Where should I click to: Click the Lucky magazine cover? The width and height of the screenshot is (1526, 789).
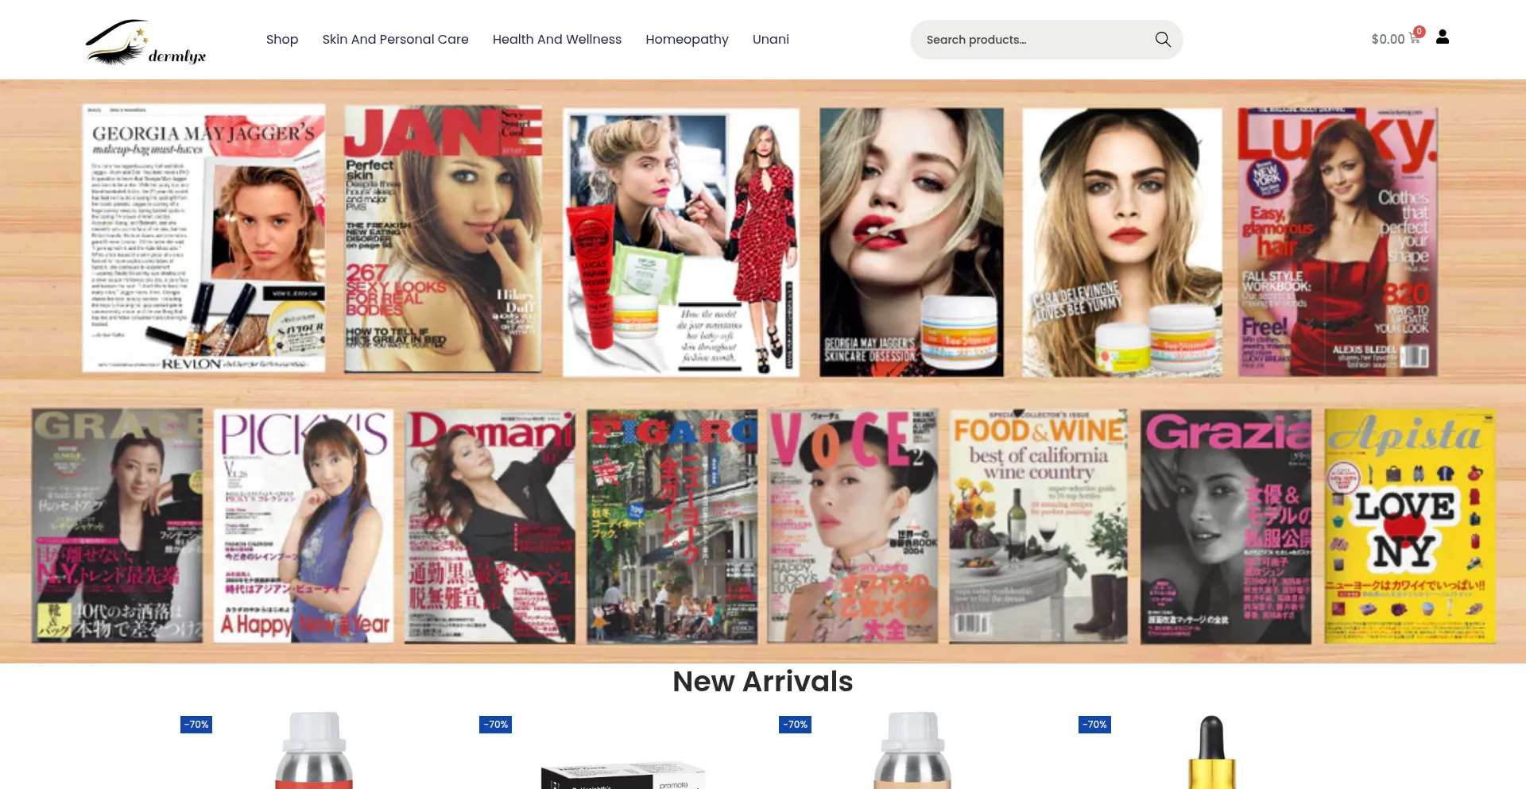pos(1338,242)
